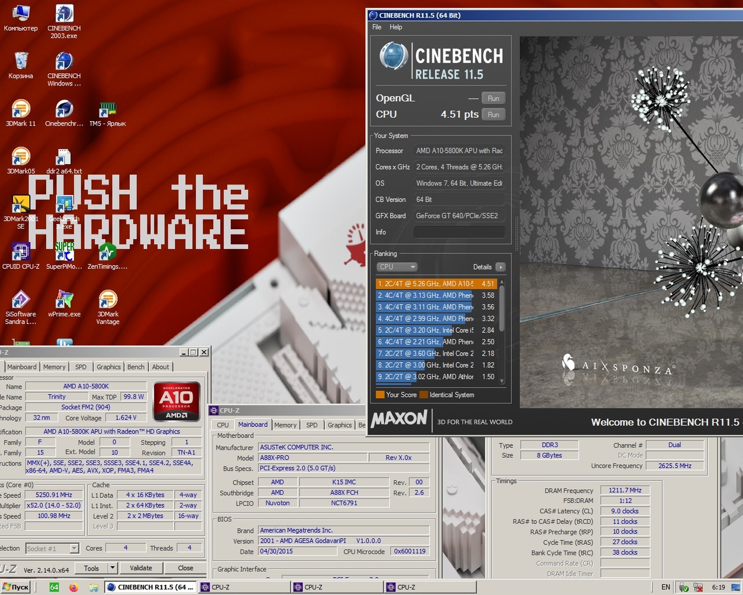
Task: Open Graphics tab in CPU-Z processor window
Action: pyautogui.click(x=108, y=367)
